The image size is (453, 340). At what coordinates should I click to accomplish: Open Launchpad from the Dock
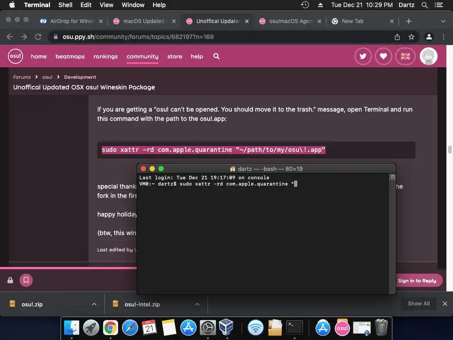pyautogui.click(x=91, y=328)
